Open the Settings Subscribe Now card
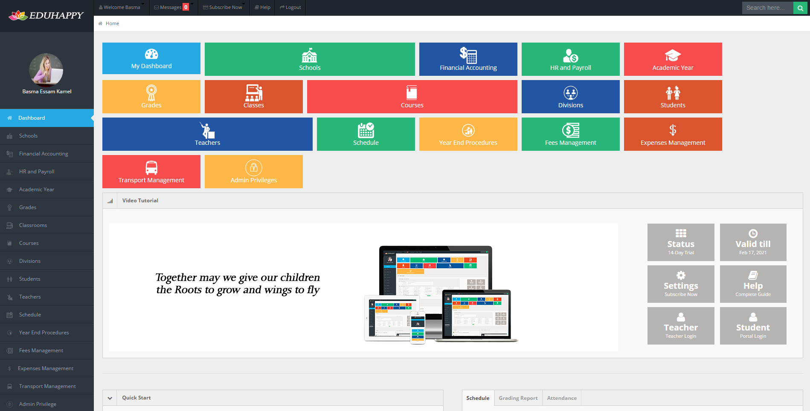810x411 pixels. [681, 284]
